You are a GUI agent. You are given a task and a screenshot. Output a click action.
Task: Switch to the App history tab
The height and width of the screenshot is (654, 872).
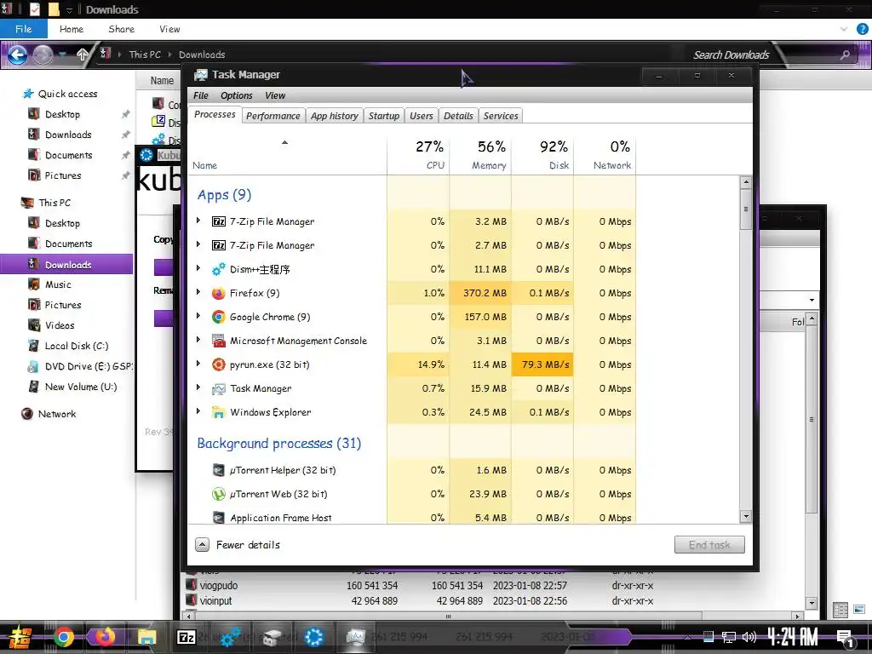click(x=334, y=116)
